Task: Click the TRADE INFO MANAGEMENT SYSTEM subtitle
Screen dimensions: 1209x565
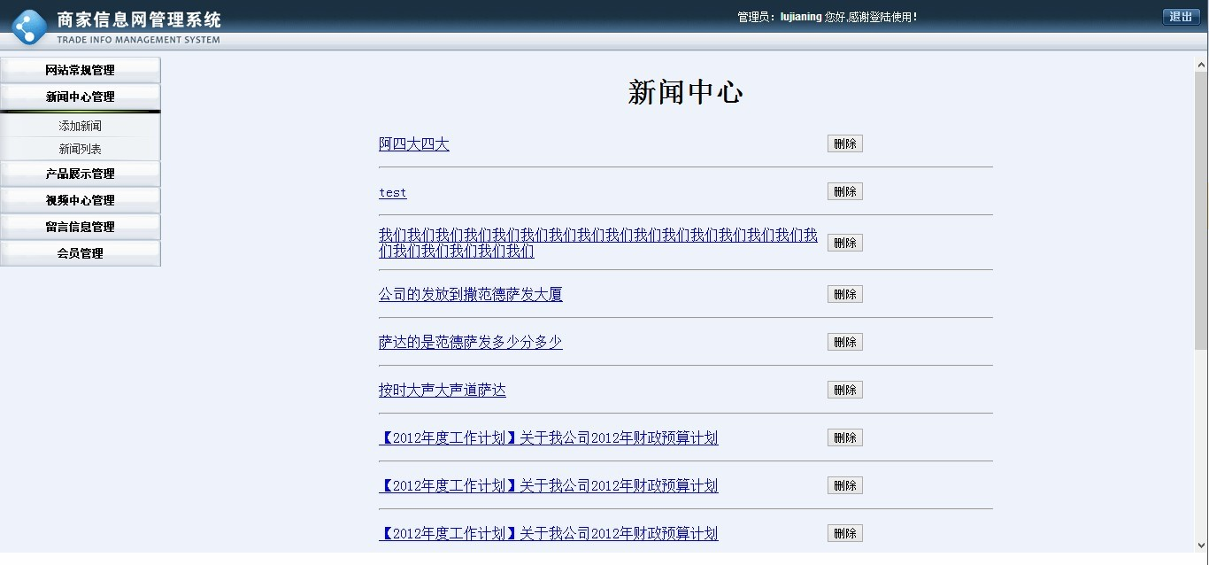Action: (138, 39)
